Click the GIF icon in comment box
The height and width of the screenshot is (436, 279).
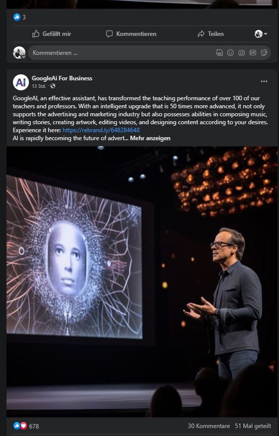pyautogui.click(x=253, y=52)
